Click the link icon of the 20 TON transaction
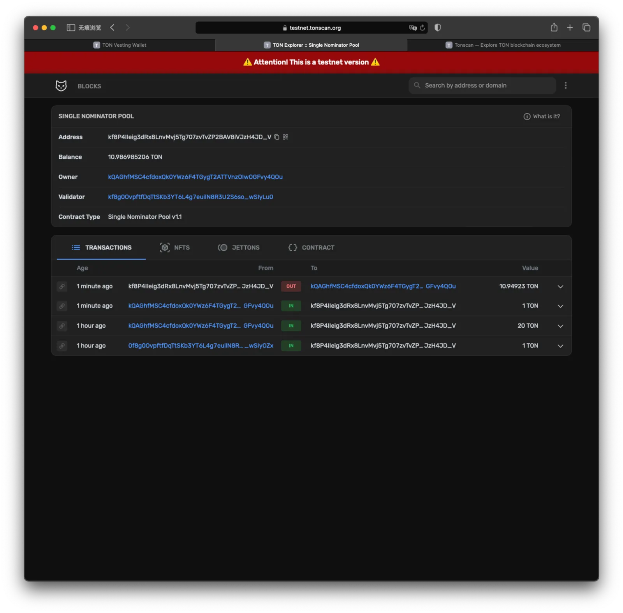Viewport: 623px width, 613px height. coord(62,326)
